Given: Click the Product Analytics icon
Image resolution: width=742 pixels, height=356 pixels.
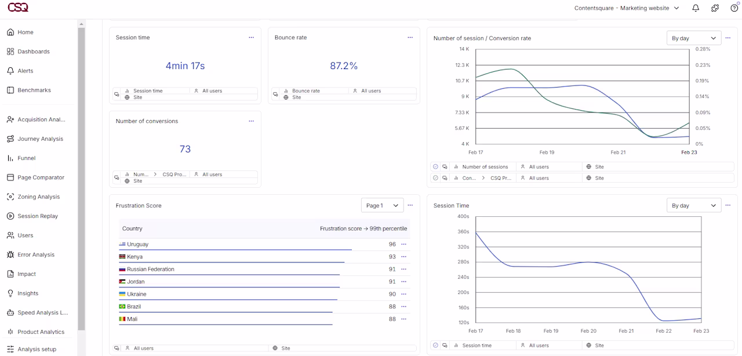Looking at the screenshot, I should point(10,332).
